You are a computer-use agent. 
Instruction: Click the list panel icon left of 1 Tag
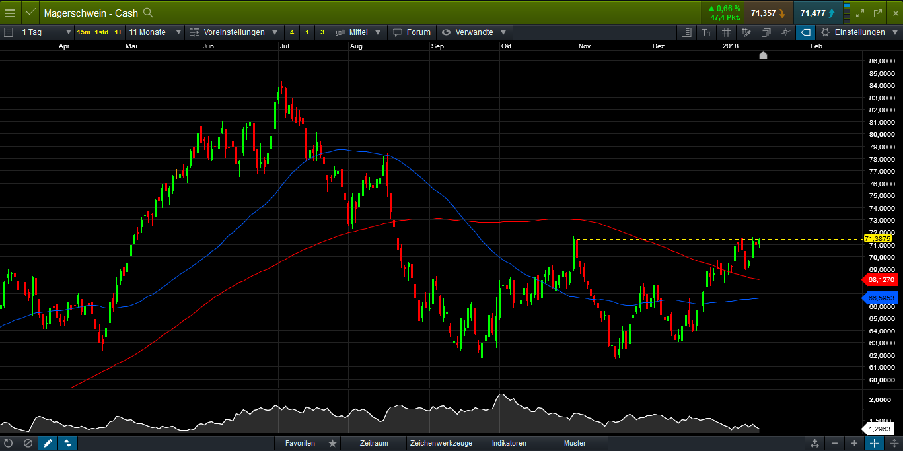(x=9, y=32)
